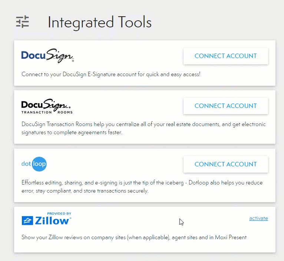Click the Zillow wordmark text
The width and height of the screenshot is (284, 261).
click(52, 221)
